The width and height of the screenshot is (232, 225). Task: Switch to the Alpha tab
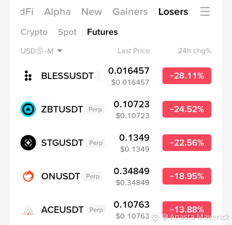click(x=57, y=12)
